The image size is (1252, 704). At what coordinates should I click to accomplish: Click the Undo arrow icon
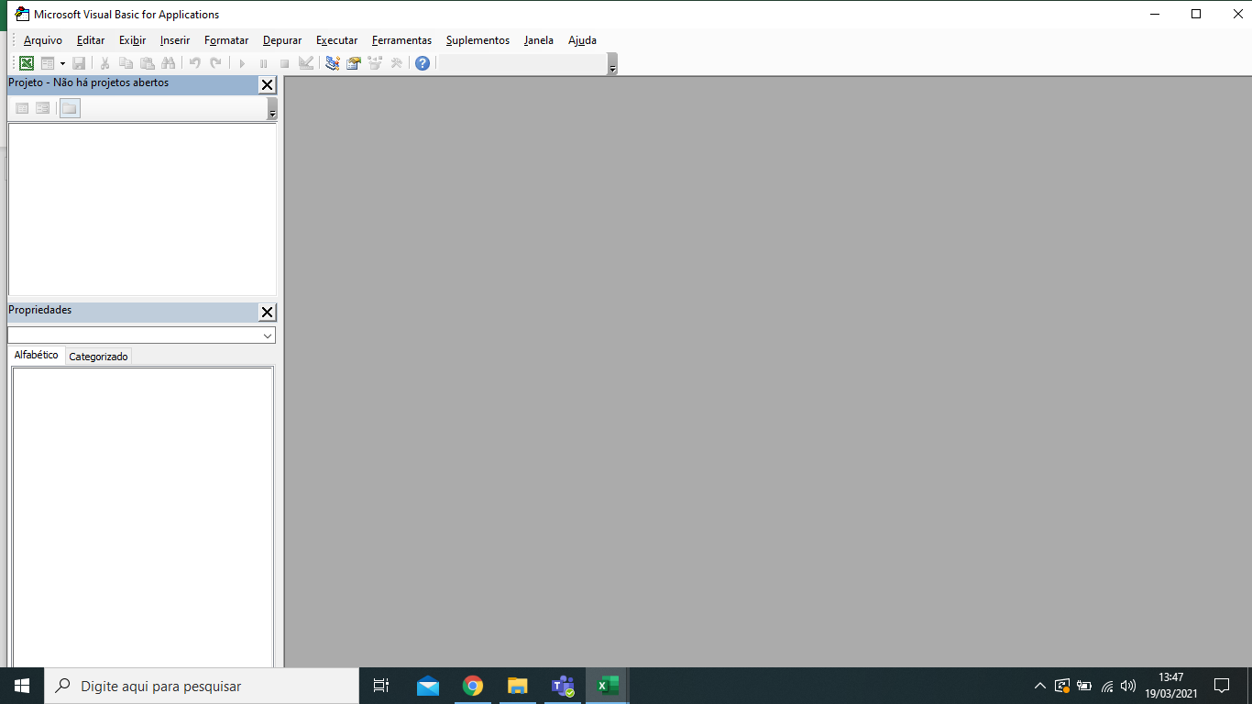[194, 63]
